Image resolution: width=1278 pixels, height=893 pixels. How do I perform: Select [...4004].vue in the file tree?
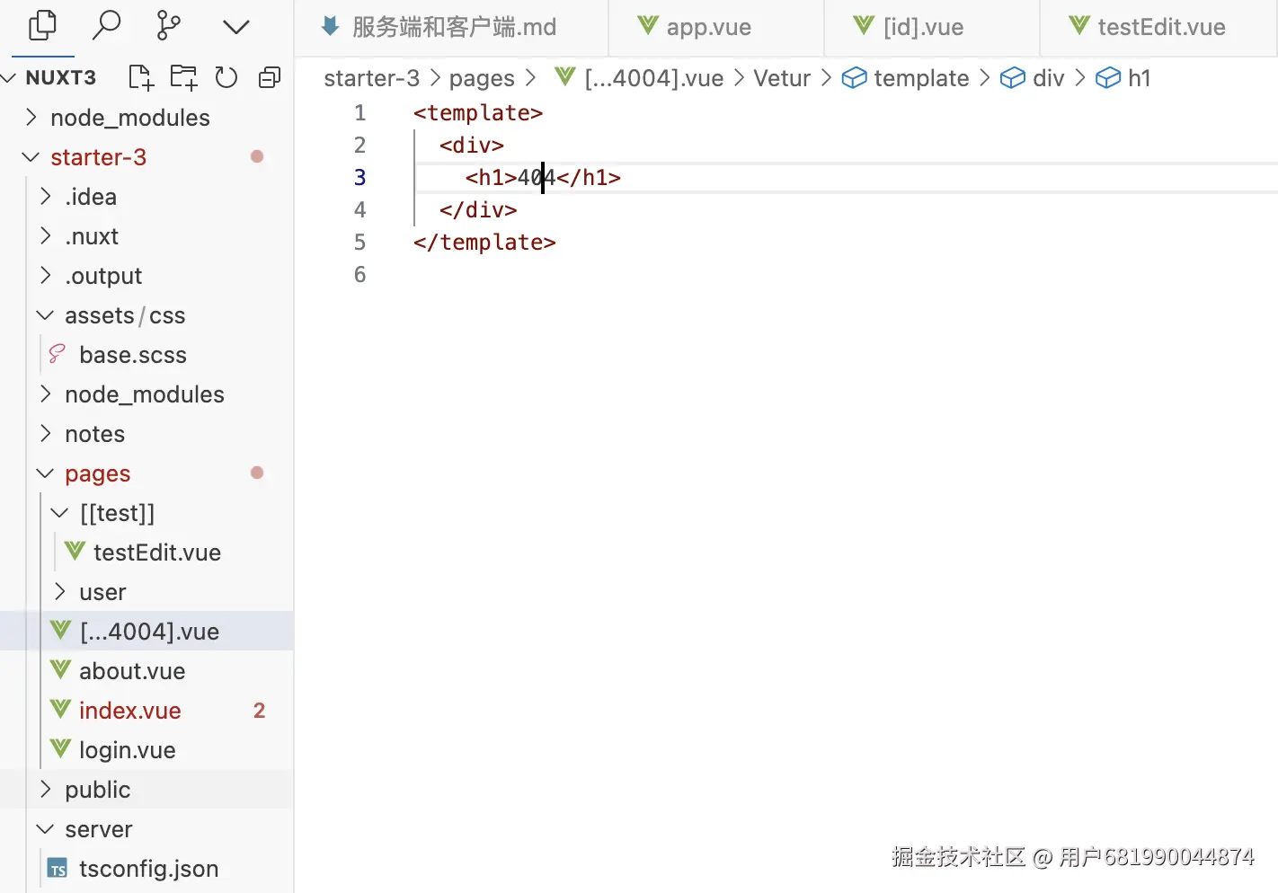146,632
